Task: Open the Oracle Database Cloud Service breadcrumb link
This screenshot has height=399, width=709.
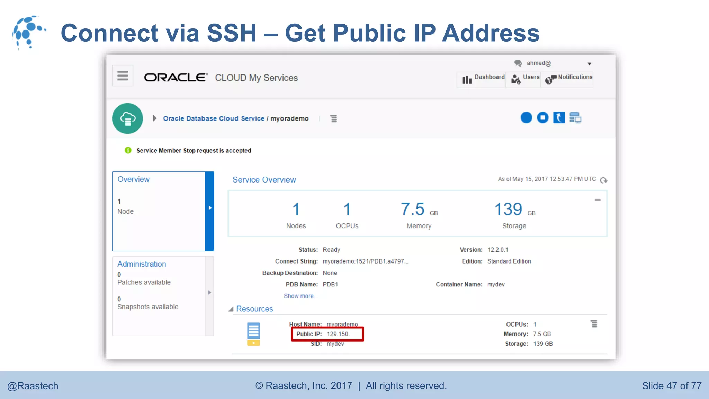Action: 214,118
